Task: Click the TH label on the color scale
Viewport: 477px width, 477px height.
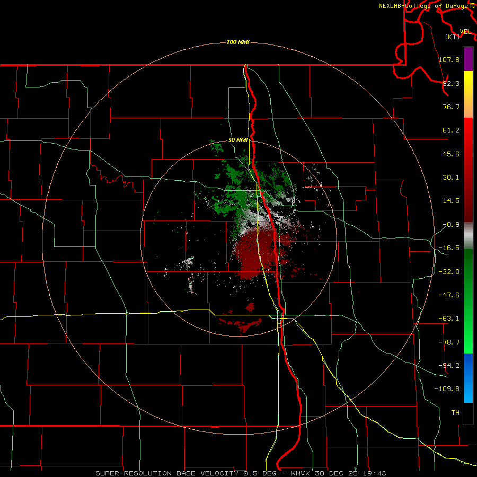Action: 455,412
